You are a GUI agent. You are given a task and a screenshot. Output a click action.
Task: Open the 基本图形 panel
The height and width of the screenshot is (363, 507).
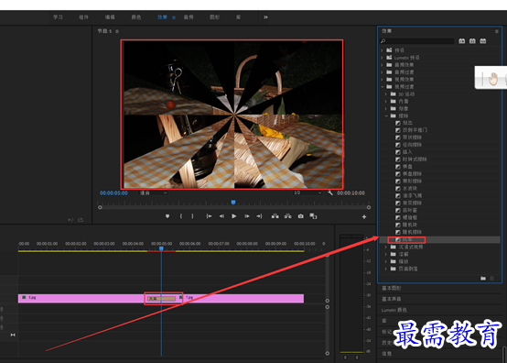point(392,288)
